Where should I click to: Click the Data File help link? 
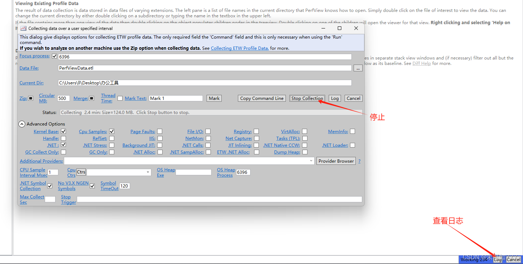(x=29, y=68)
